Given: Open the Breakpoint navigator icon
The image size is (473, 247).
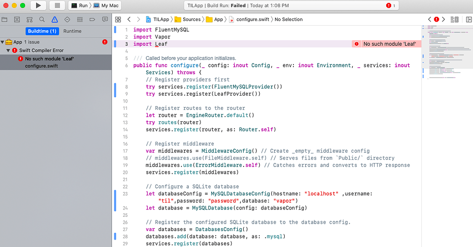Looking at the screenshot, I should point(92,20).
